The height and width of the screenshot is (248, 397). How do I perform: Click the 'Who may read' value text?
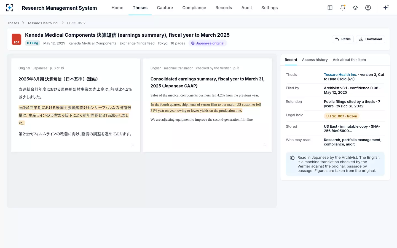[x=353, y=142]
